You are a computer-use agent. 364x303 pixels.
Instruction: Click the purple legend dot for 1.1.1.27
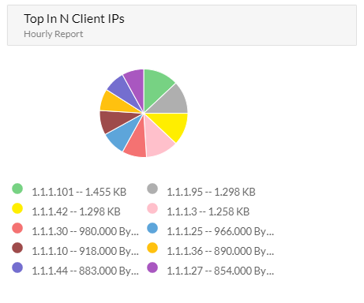click(152, 267)
